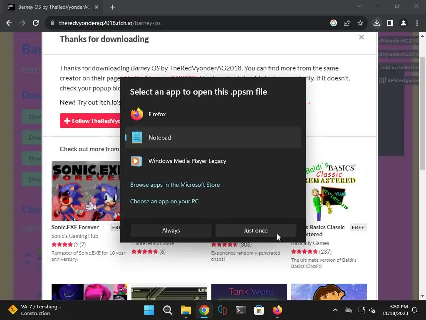Open Microsoft Store from the taskbar

[x=259, y=310]
